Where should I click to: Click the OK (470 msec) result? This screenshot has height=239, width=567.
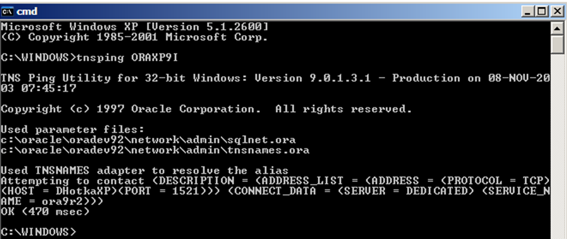[x=45, y=211]
